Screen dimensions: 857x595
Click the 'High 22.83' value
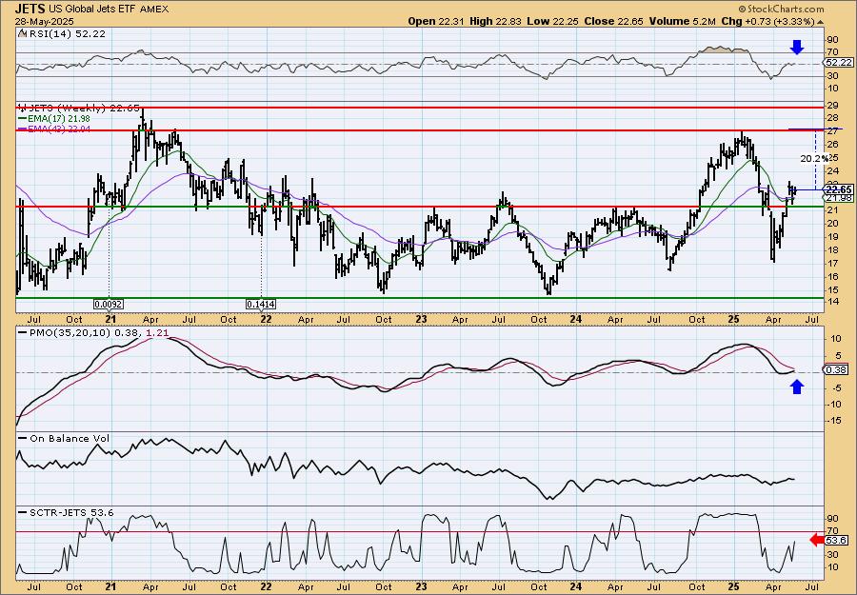[x=496, y=21]
